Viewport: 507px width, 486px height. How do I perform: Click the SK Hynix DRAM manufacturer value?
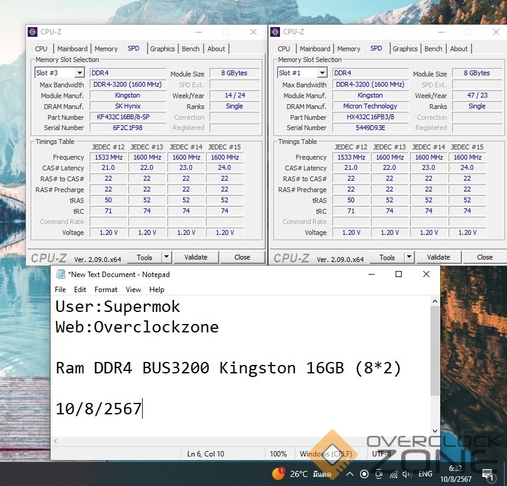click(128, 106)
